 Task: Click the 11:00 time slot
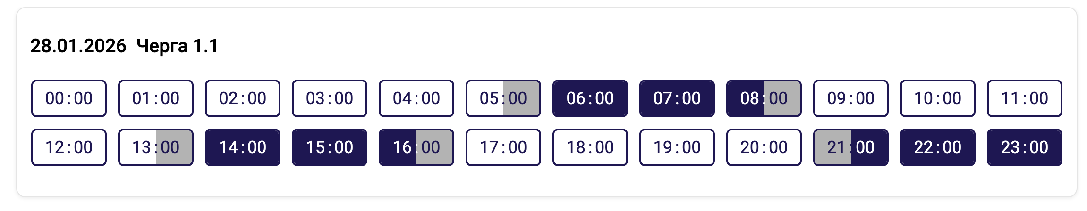1025,98
